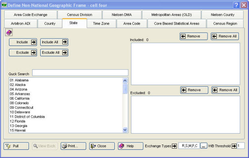Click the Close button at the bottom

tap(102, 146)
